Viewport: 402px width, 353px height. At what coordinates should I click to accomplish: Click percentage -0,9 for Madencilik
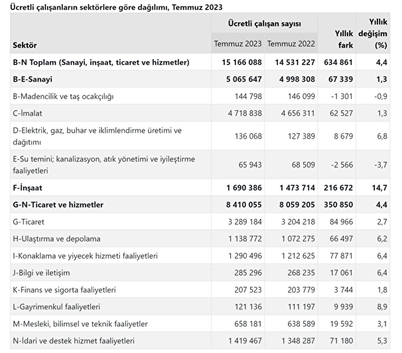(x=381, y=96)
